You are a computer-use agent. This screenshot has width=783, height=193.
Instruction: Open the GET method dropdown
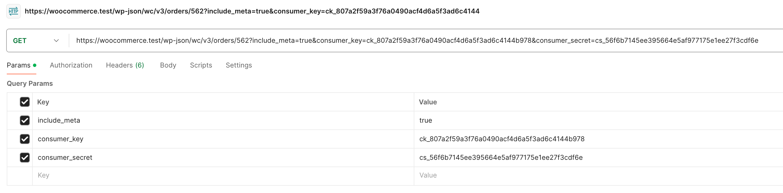[x=36, y=41]
